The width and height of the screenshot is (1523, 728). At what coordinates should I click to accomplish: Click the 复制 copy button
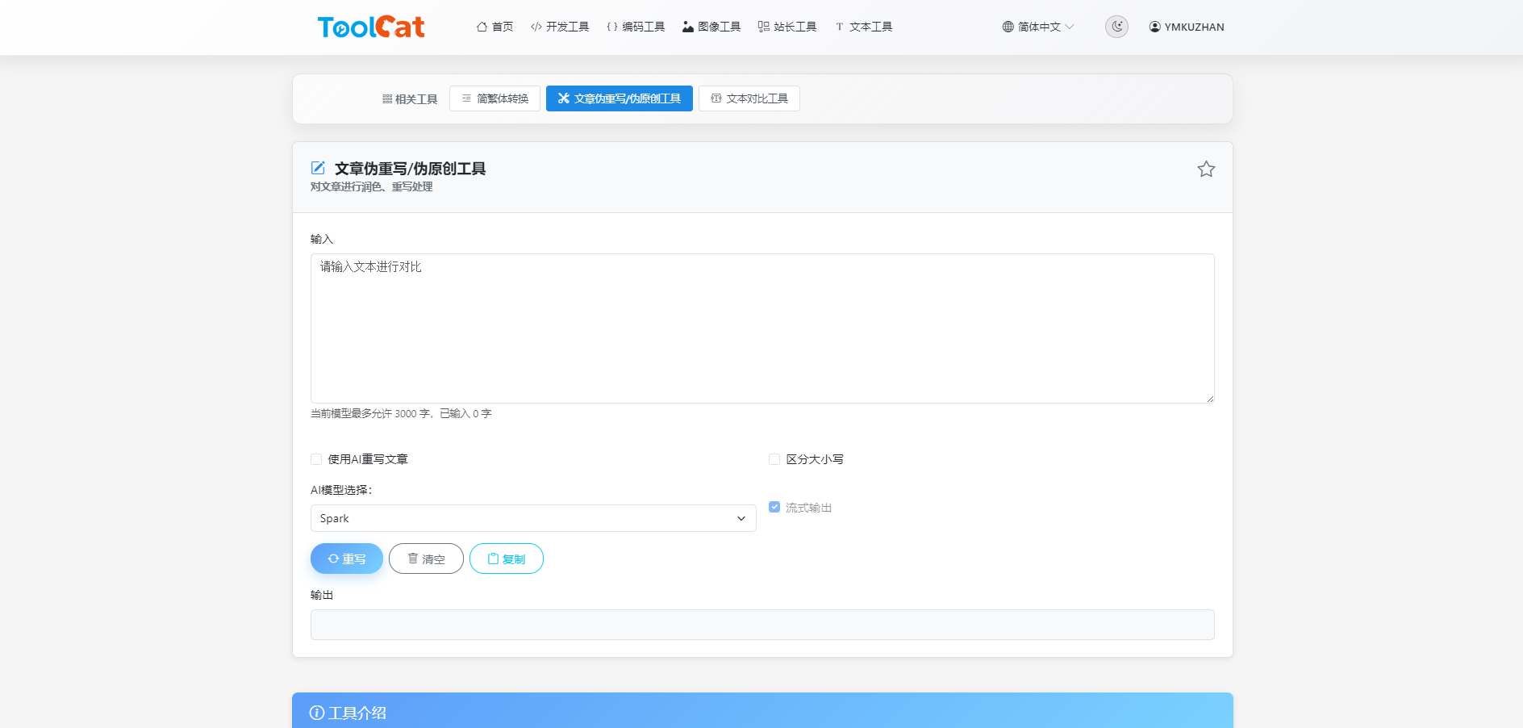[507, 559]
